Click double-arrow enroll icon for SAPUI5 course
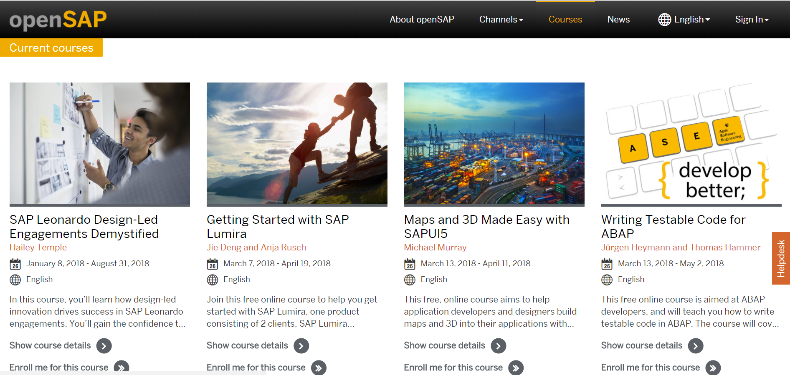 tap(516, 367)
